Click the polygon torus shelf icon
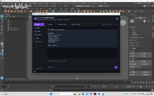Screen dimensions: 154x96 18,11
